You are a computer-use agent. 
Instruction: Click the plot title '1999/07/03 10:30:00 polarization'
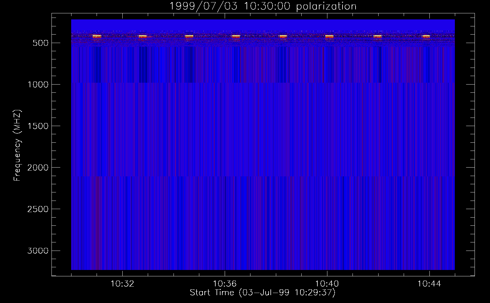pos(263,6)
